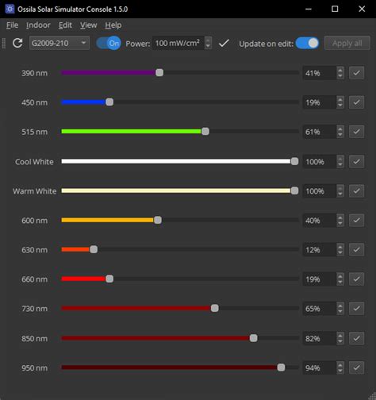
Task: Apply power setting checkmark icon
Action: click(x=224, y=43)
